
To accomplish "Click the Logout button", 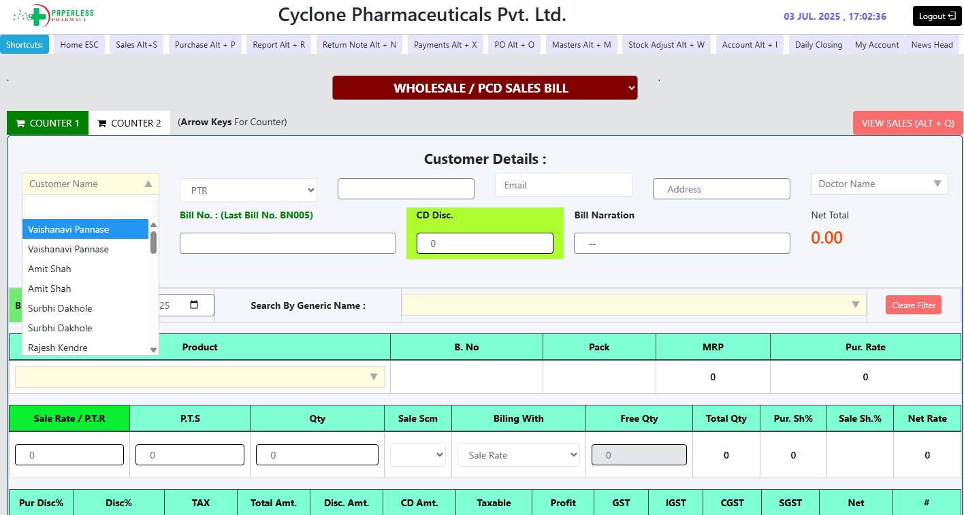I will (937, 16).
